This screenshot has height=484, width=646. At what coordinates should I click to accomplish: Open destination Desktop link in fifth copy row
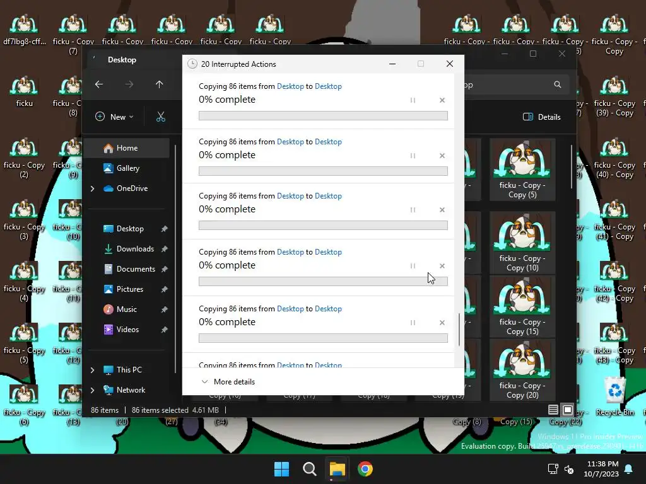point(328,309)
